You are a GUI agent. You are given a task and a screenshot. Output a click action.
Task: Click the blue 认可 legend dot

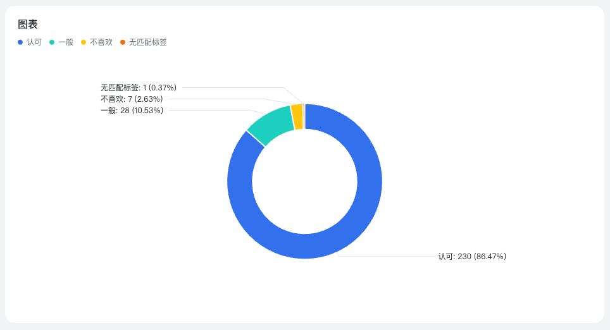tap(20, 42)
